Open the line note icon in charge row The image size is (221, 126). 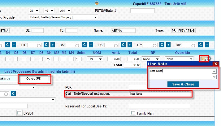(203, 59)
